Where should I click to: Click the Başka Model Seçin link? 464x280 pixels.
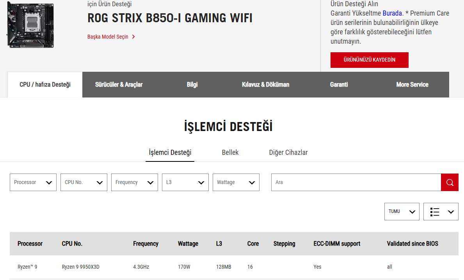pyautogui.click(x=111, y=37)
